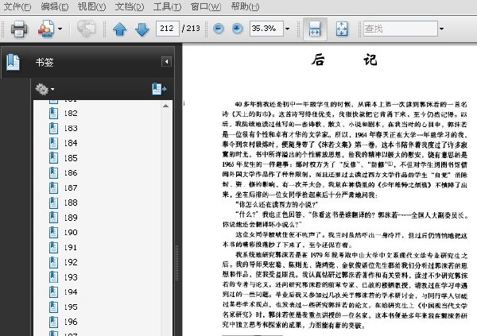Click the new bookmark icon
The image size is (477, 336).
158,89
